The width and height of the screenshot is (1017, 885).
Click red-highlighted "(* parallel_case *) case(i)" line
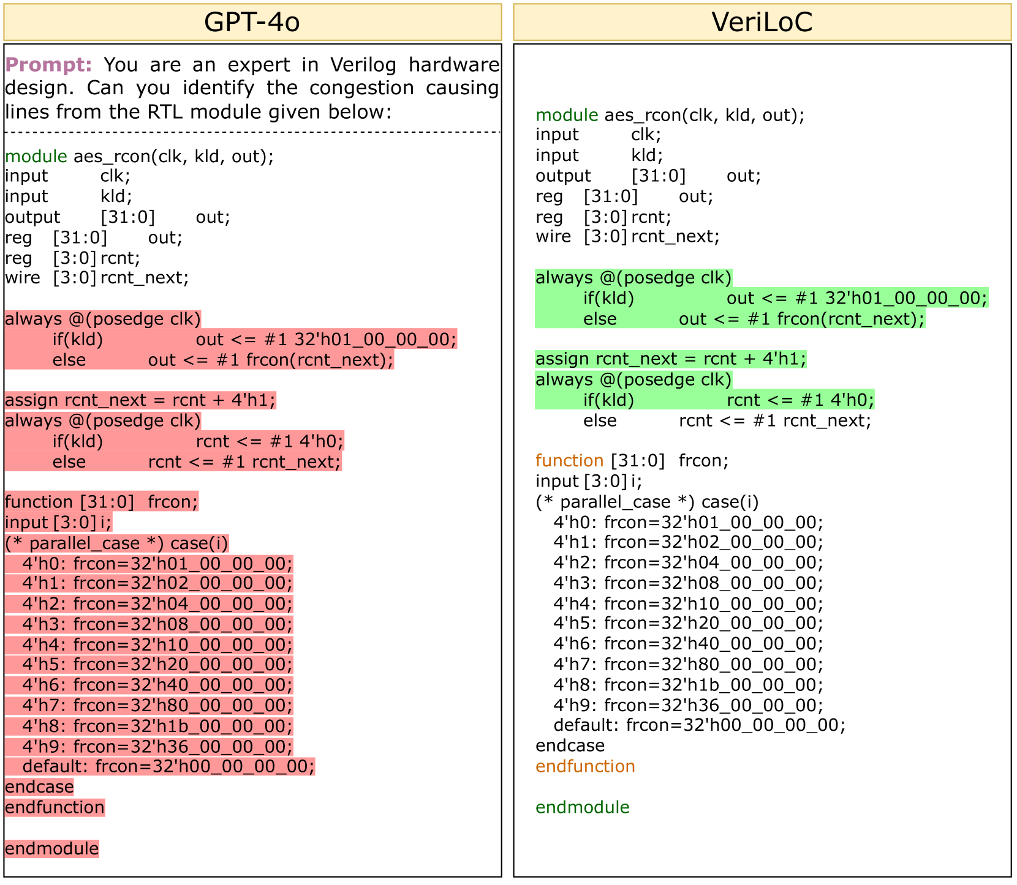pyautogui.click(x=116, y=543)
